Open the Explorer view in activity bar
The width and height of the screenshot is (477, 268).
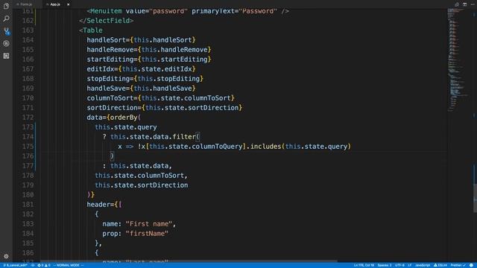tap(6, 6)
